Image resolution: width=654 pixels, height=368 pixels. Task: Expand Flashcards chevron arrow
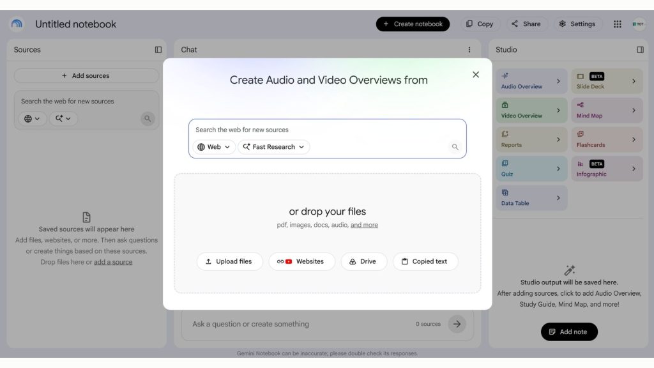coord(634,139)
